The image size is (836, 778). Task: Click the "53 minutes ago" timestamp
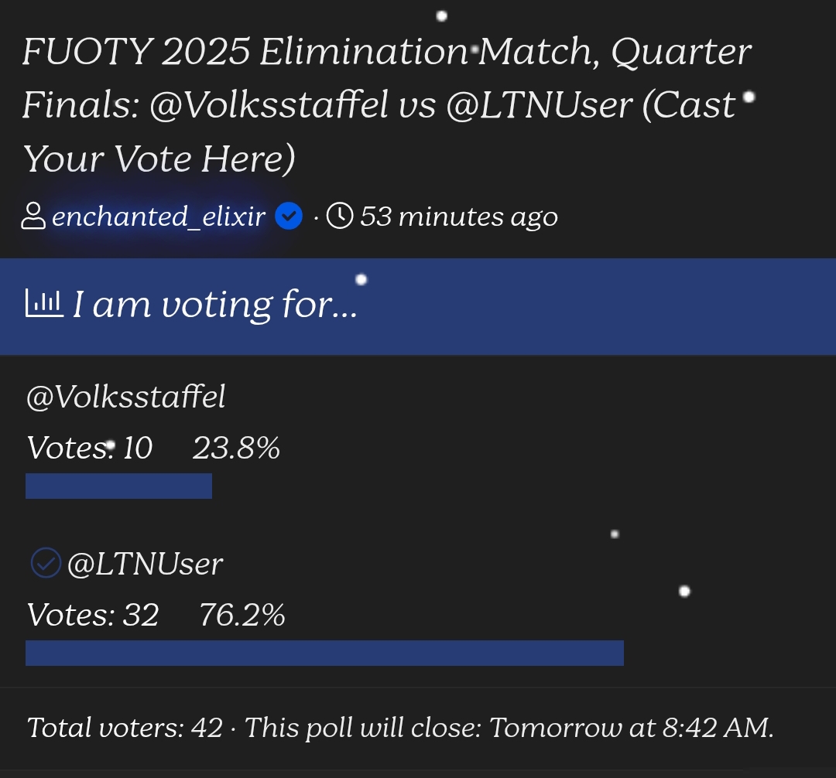point(459,217)
